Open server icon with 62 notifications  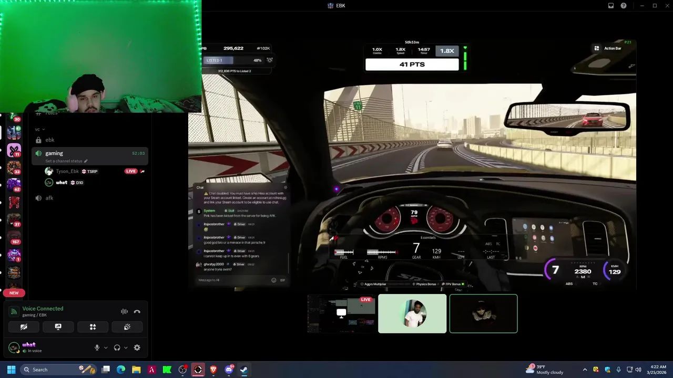pos(14,185)
